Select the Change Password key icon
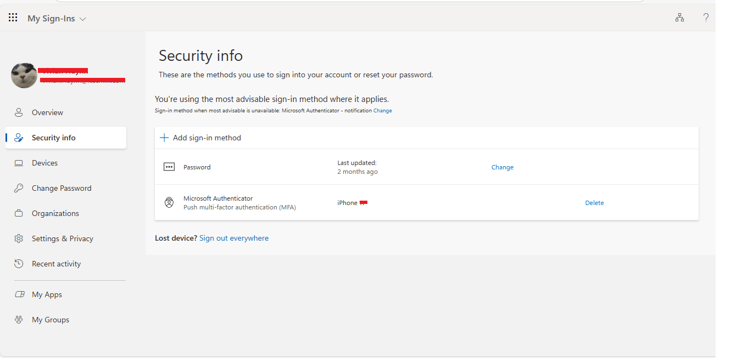The width and height of the screenshot is (737, 358). (18, 187)
